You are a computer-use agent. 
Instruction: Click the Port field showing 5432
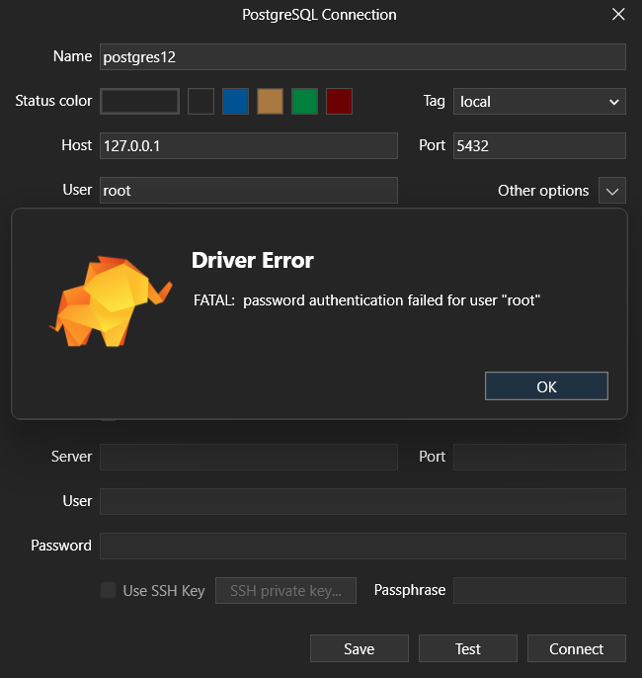pos(539,145)
